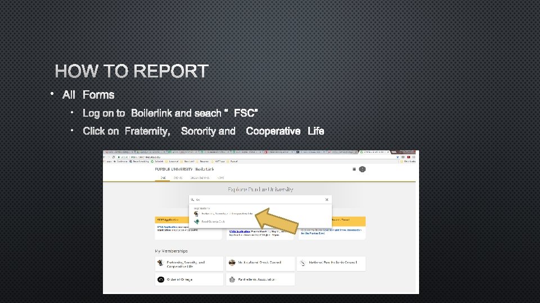
Task: Click inside the Explore search field
Action: [260, 200]
